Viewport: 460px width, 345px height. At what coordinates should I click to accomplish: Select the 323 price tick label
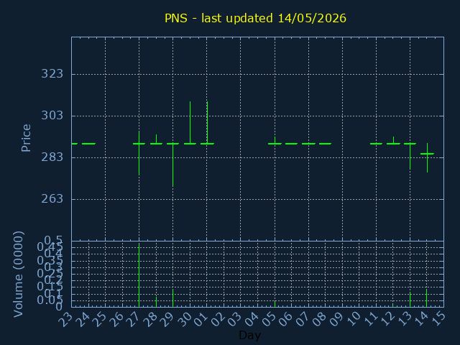click(52, 73)
